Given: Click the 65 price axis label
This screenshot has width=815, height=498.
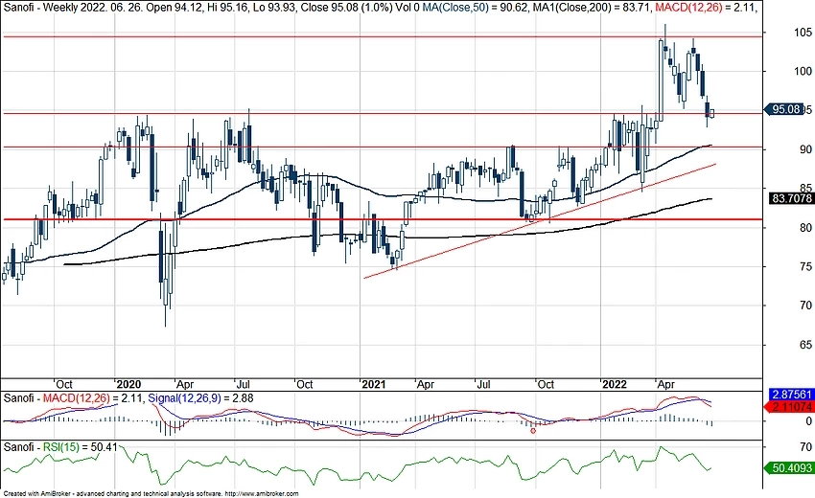Looking at the screenshot, I should pyautogui.click(x=805, y=345).
